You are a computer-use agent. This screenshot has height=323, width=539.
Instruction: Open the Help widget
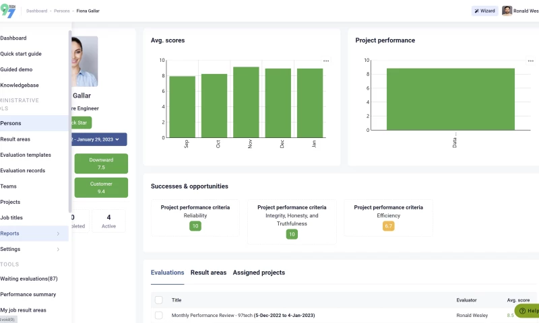pyautogui.click(x=528, y=311)
